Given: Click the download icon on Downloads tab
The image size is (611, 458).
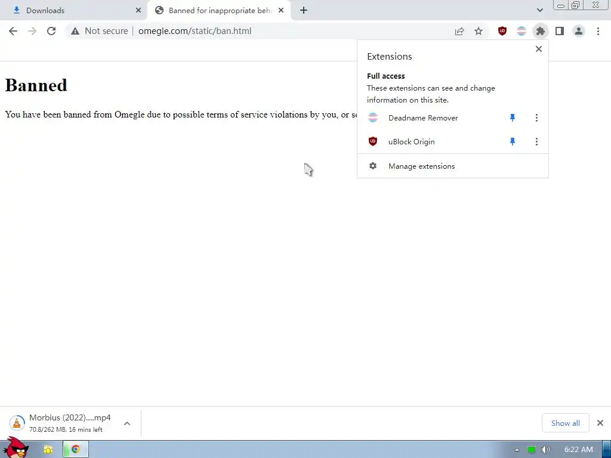Looking at the screenshot, I should point(16,10).
